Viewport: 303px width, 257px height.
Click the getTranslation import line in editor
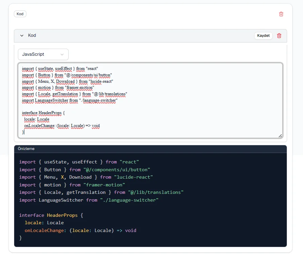(74, 94)
